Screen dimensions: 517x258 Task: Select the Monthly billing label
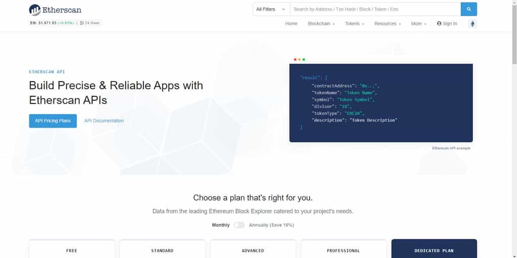(221, 225)
